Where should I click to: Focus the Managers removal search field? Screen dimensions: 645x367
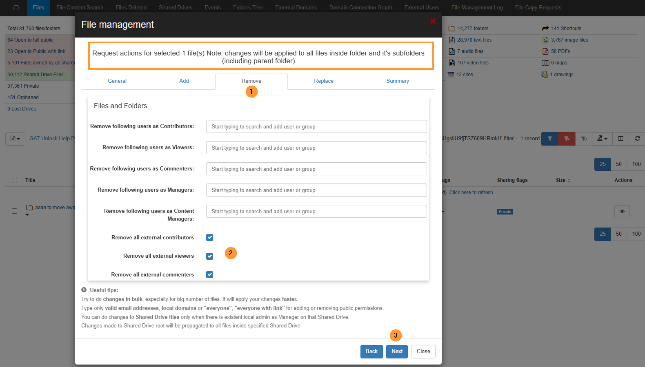pyautogui.click(x=316, y=190)
